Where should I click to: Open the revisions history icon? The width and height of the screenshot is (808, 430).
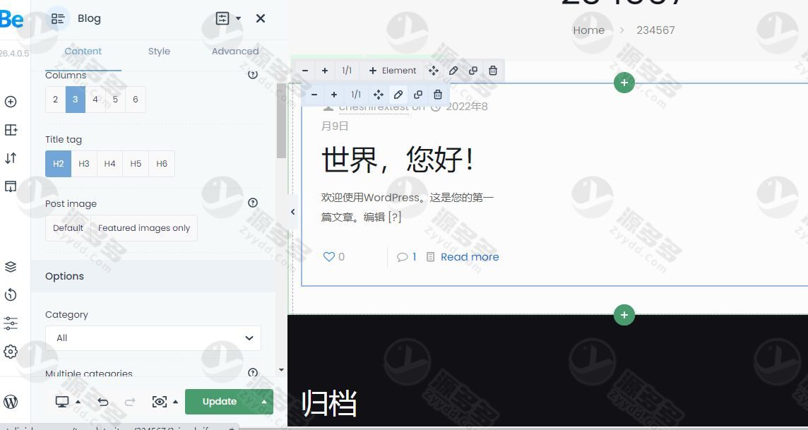pos(11,295)
